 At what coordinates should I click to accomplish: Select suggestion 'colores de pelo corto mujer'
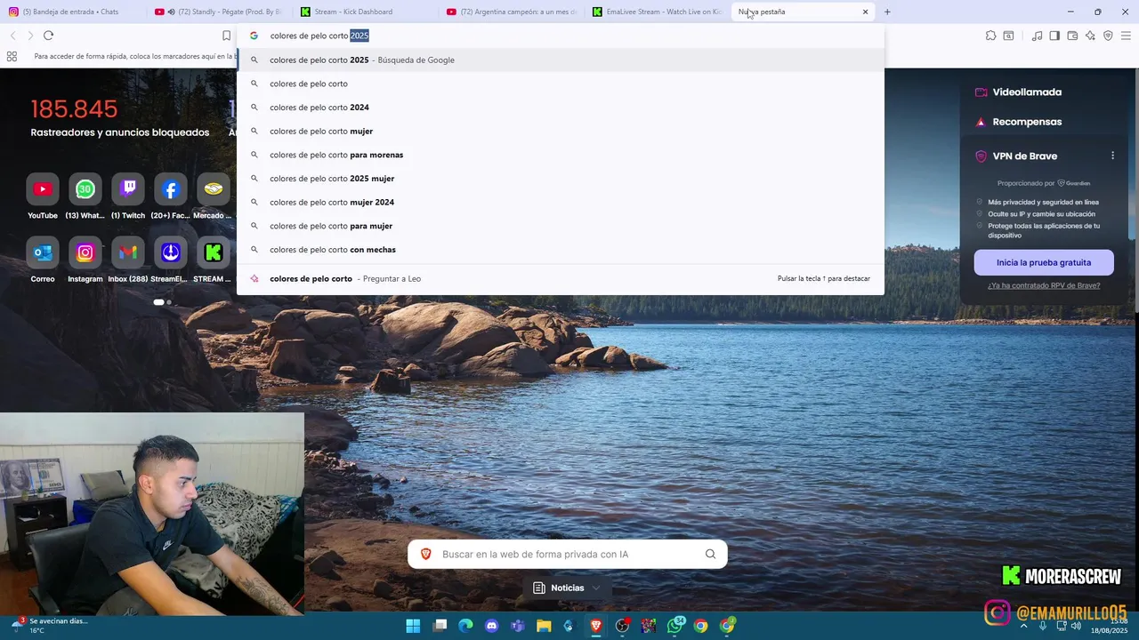(x=561, y=131)
